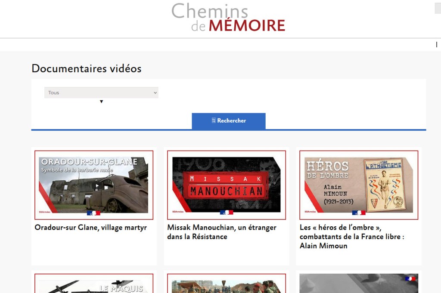The image size is (441, 293).
Task: Select the Héros de l'ombre Alain Mimoun thumbnail
Action: pyautogui.click(x=359, y=185)
